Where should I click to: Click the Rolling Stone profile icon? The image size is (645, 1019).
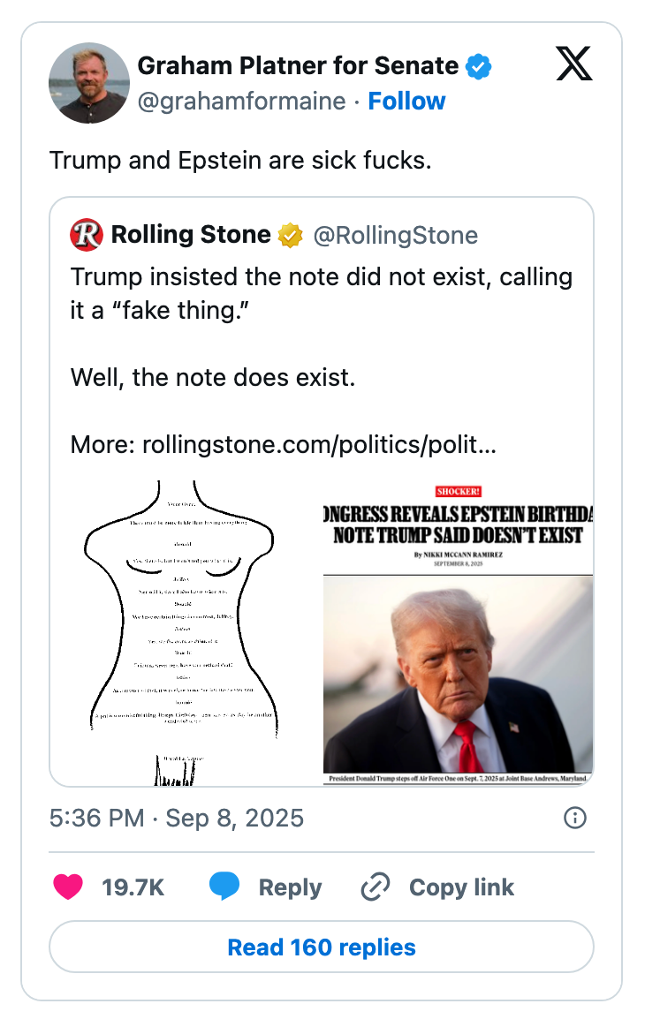point(85,235)
